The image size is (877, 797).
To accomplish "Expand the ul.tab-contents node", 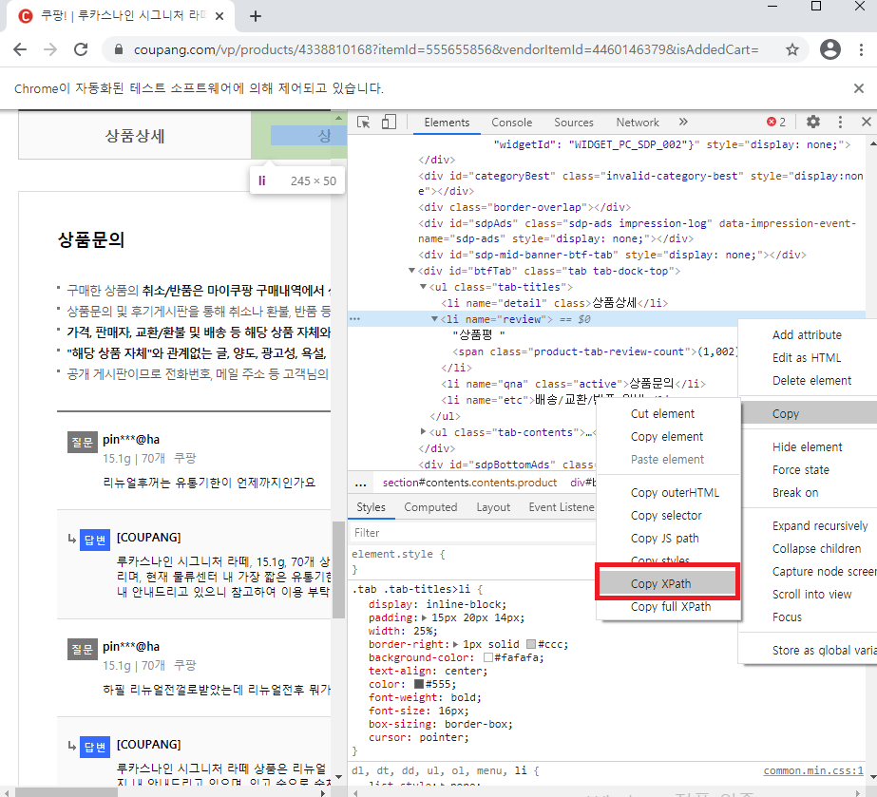I will point(423,432).
